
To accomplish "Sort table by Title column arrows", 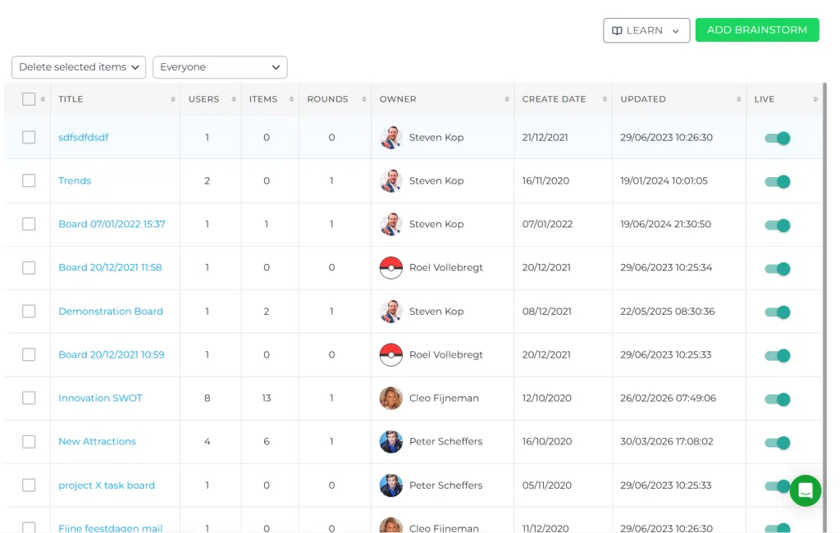I will click(x=173, y=99).
